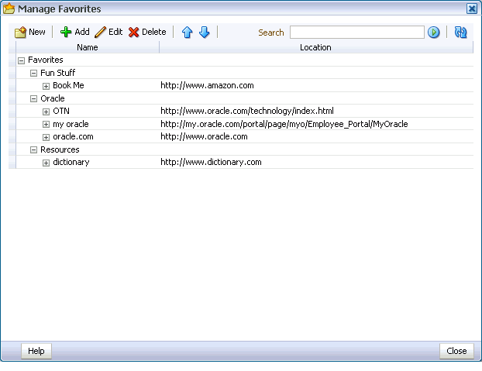The width and height of the screenshot is (482, 371).
Task: Close the dialog with the title bar X
Action: click(472, 9)
